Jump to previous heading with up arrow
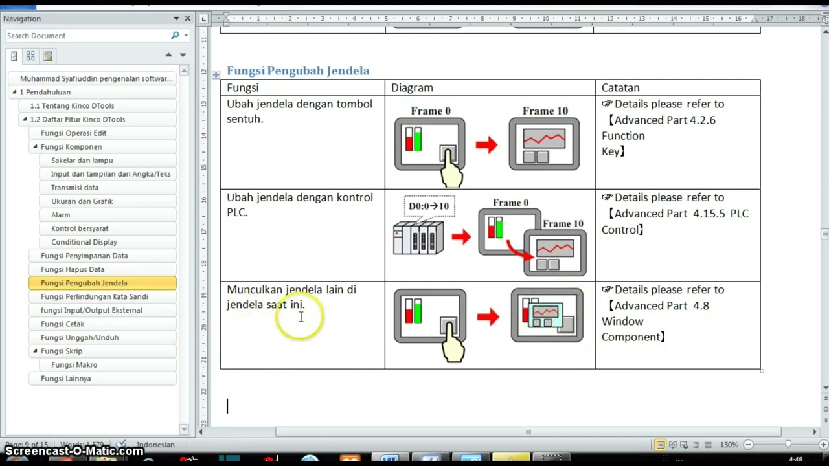This screenshot has height=466, width=829. tap(168, 55)
